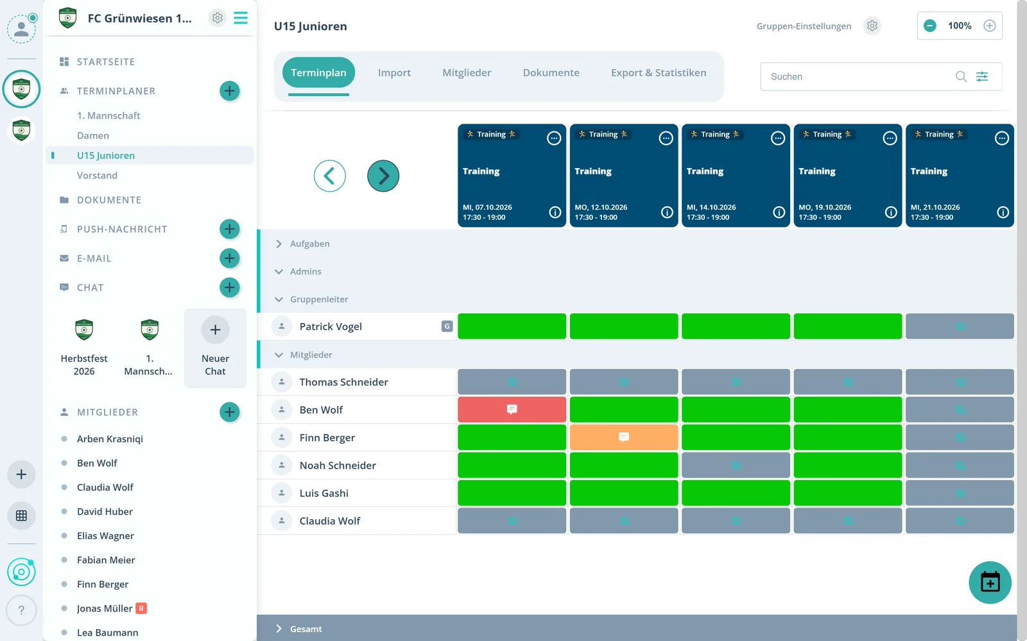
Task: Open the search filter sliders icon
Action: [982, 76]
